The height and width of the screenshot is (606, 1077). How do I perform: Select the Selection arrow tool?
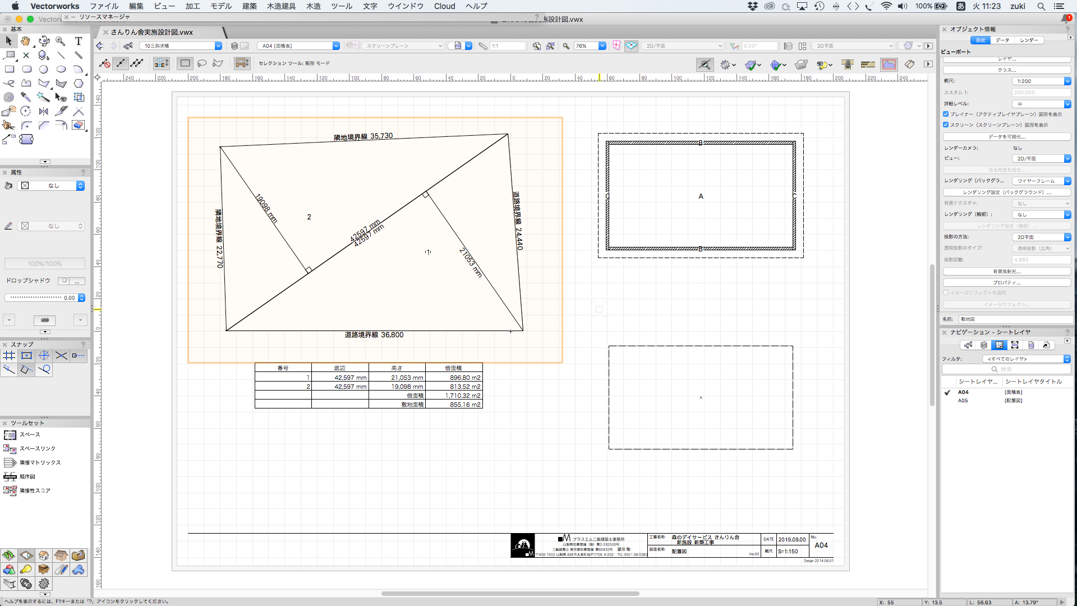click(x=9, y=41)
